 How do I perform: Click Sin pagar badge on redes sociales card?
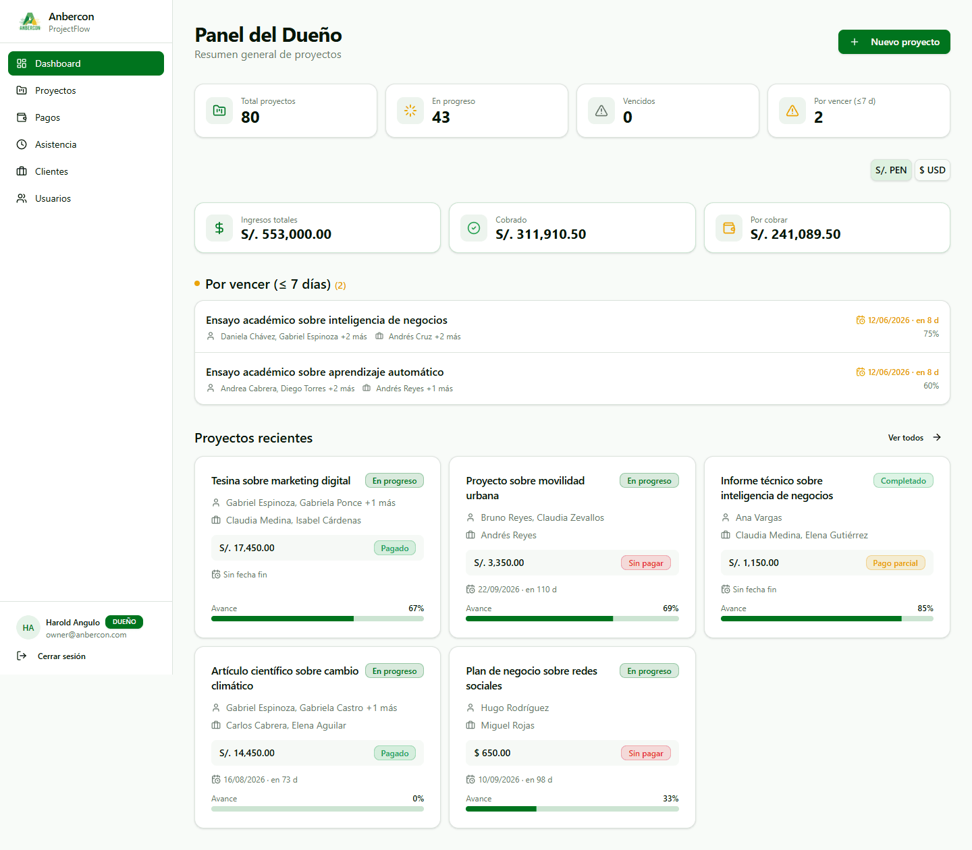[x=646, y=754]
